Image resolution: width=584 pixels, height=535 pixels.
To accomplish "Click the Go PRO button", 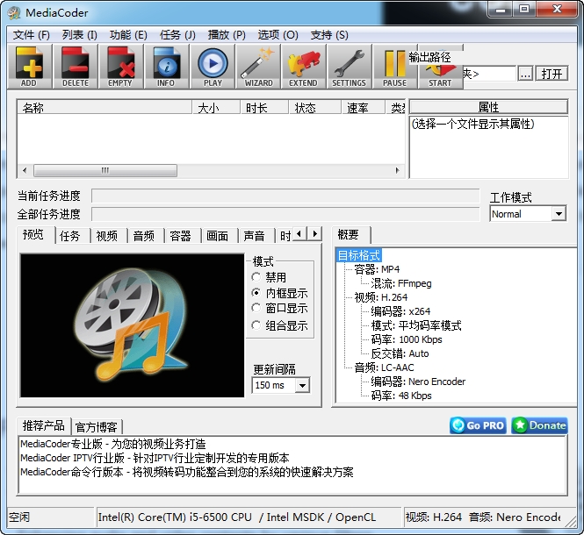I will point(478,425).
